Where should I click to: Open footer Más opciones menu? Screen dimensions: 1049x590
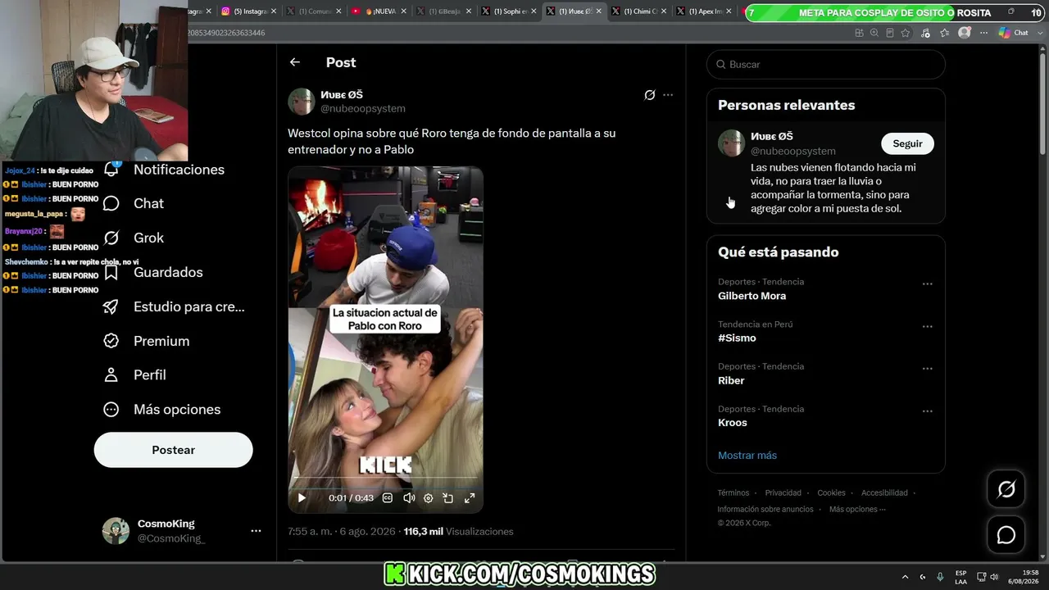(857, 509)
